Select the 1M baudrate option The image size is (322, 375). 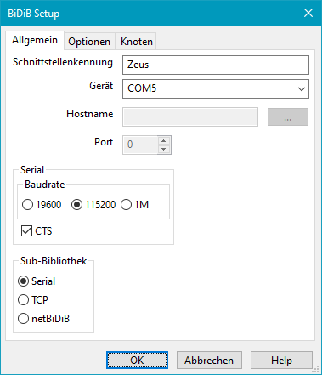pos(135,205)
